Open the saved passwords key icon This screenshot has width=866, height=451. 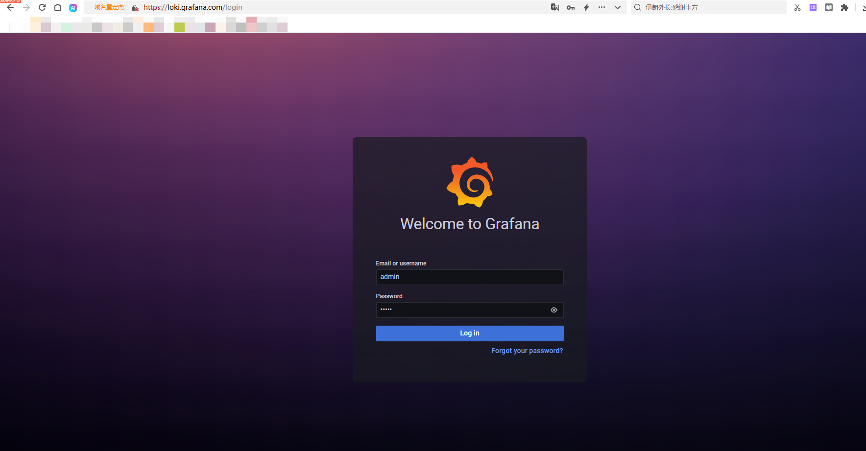point(571,7)
